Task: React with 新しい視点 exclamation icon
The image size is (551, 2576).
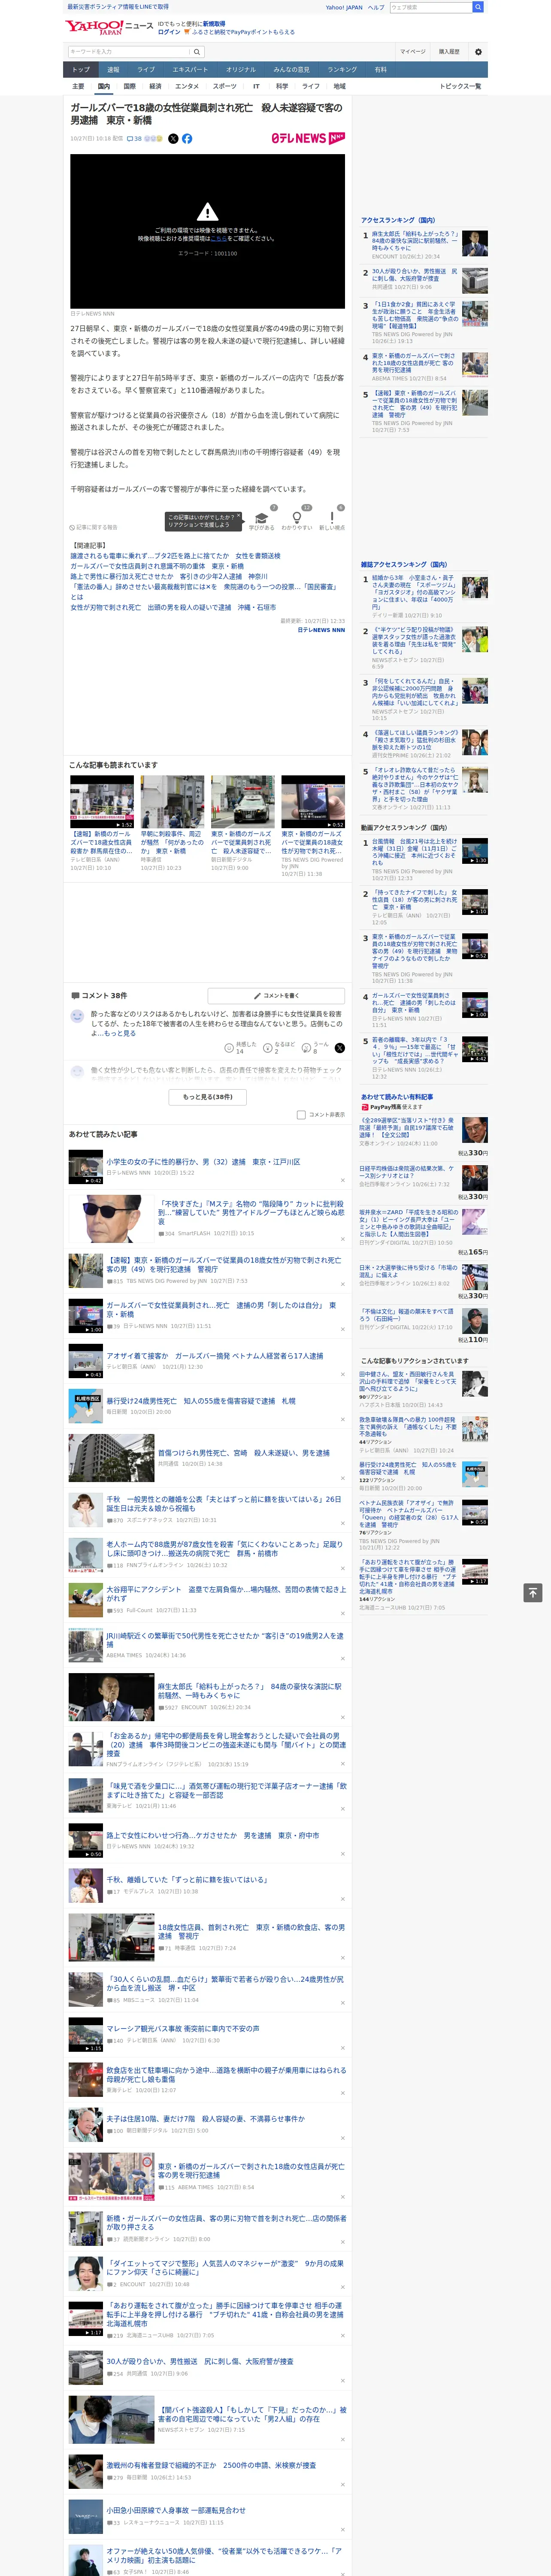Action: point(332,518)
